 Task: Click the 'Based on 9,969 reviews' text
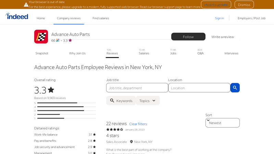pyautogui.click(x=50, y=98)
